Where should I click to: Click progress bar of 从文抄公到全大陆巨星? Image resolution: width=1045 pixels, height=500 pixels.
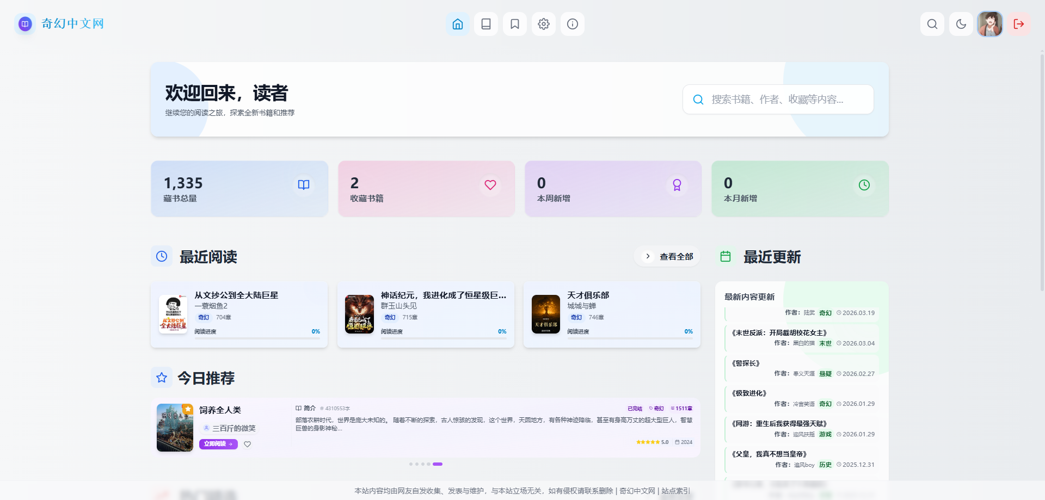point(257,338)
